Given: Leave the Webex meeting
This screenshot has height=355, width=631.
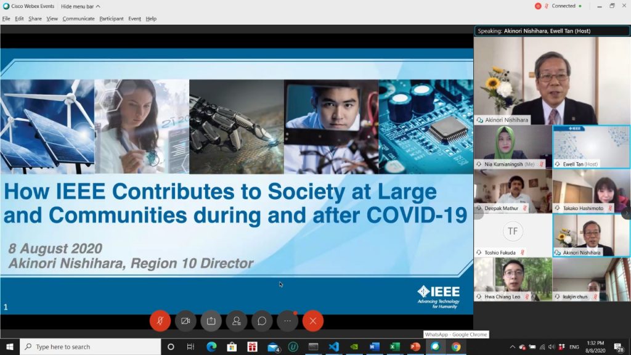Looking at the screenshot, I should 312,320.
